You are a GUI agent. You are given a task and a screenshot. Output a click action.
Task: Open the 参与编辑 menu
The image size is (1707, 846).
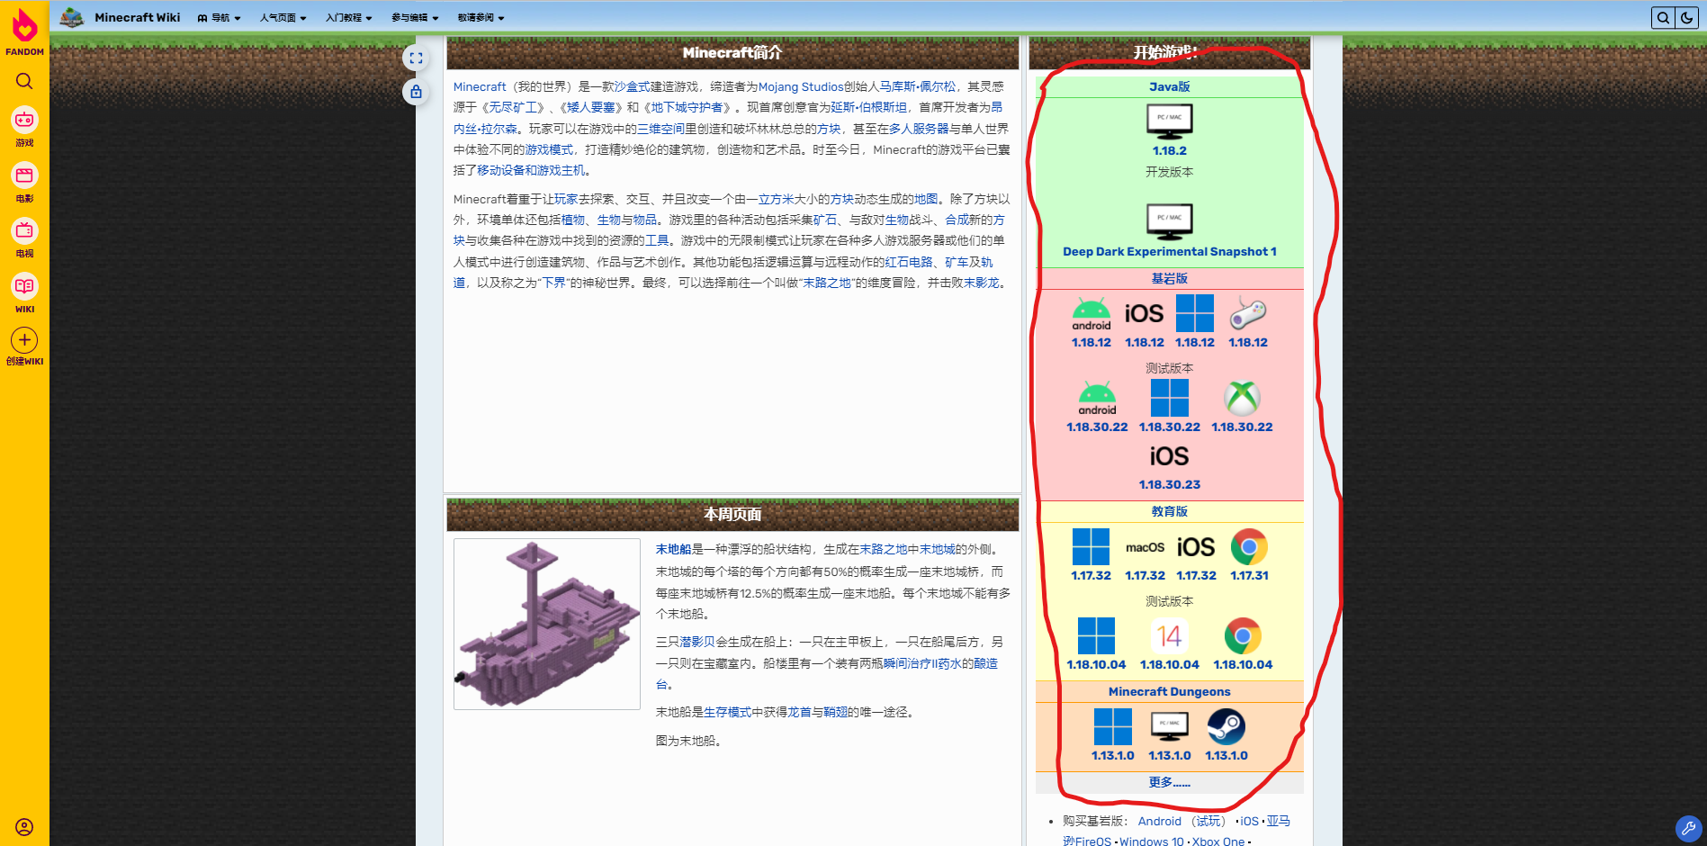pos(415,18)
